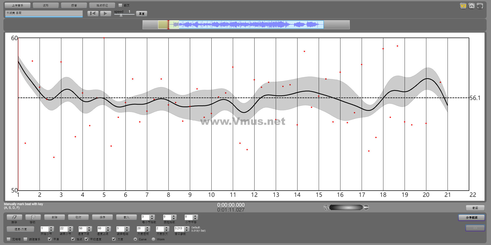Click the 上传音乐 upload music button
This screenshot has height=245, width=491.
tap(18, 5)
